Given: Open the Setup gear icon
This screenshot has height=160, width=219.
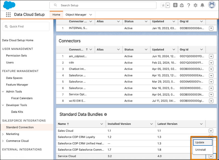Looking at the screenshot, I should point(195,5).
